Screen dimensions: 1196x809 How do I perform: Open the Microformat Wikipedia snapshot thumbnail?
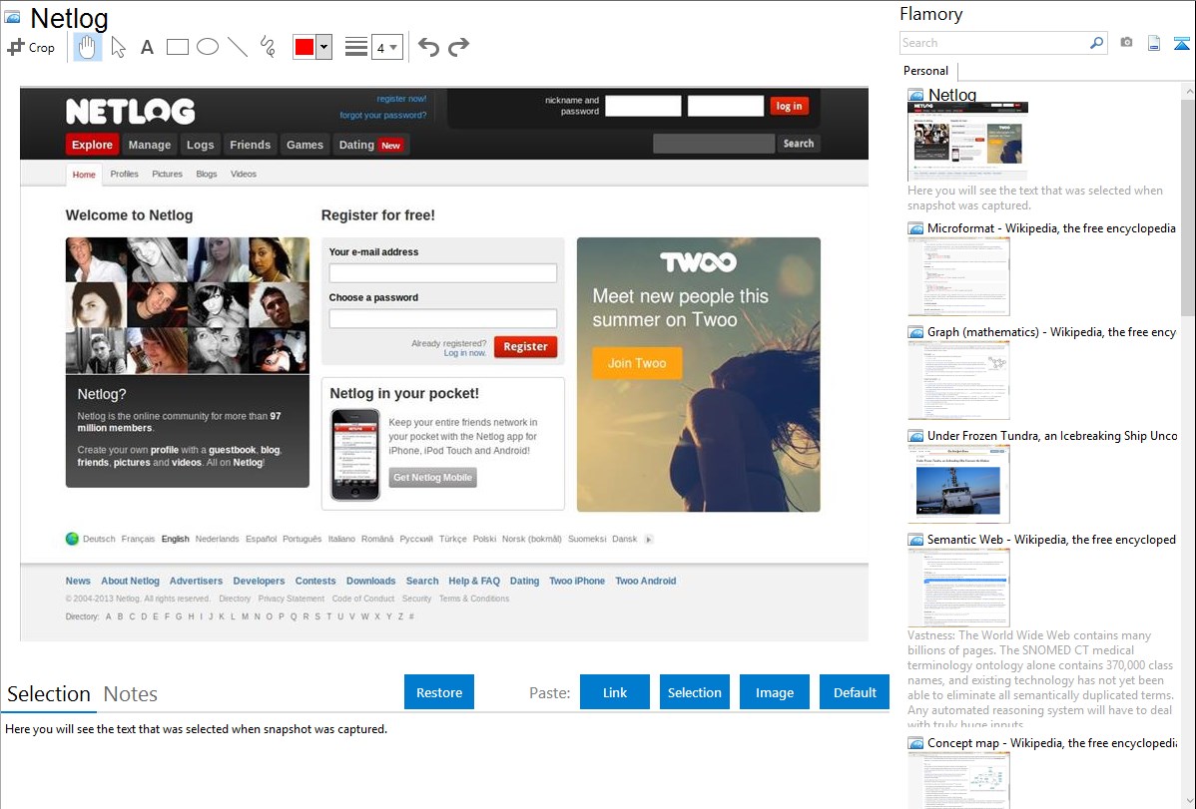click(x=958, y=276)
